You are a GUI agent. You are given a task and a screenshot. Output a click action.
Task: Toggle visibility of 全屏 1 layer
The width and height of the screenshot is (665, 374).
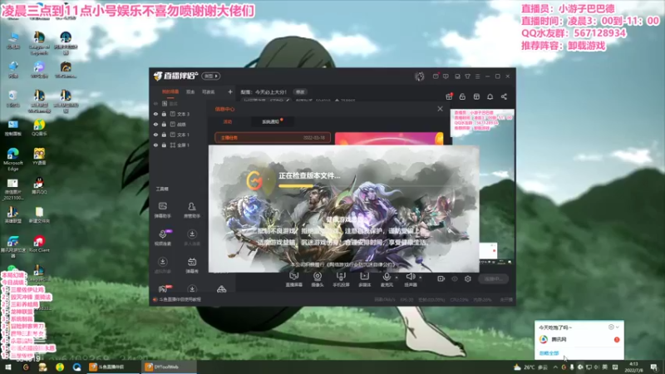(x=155, y=145)
